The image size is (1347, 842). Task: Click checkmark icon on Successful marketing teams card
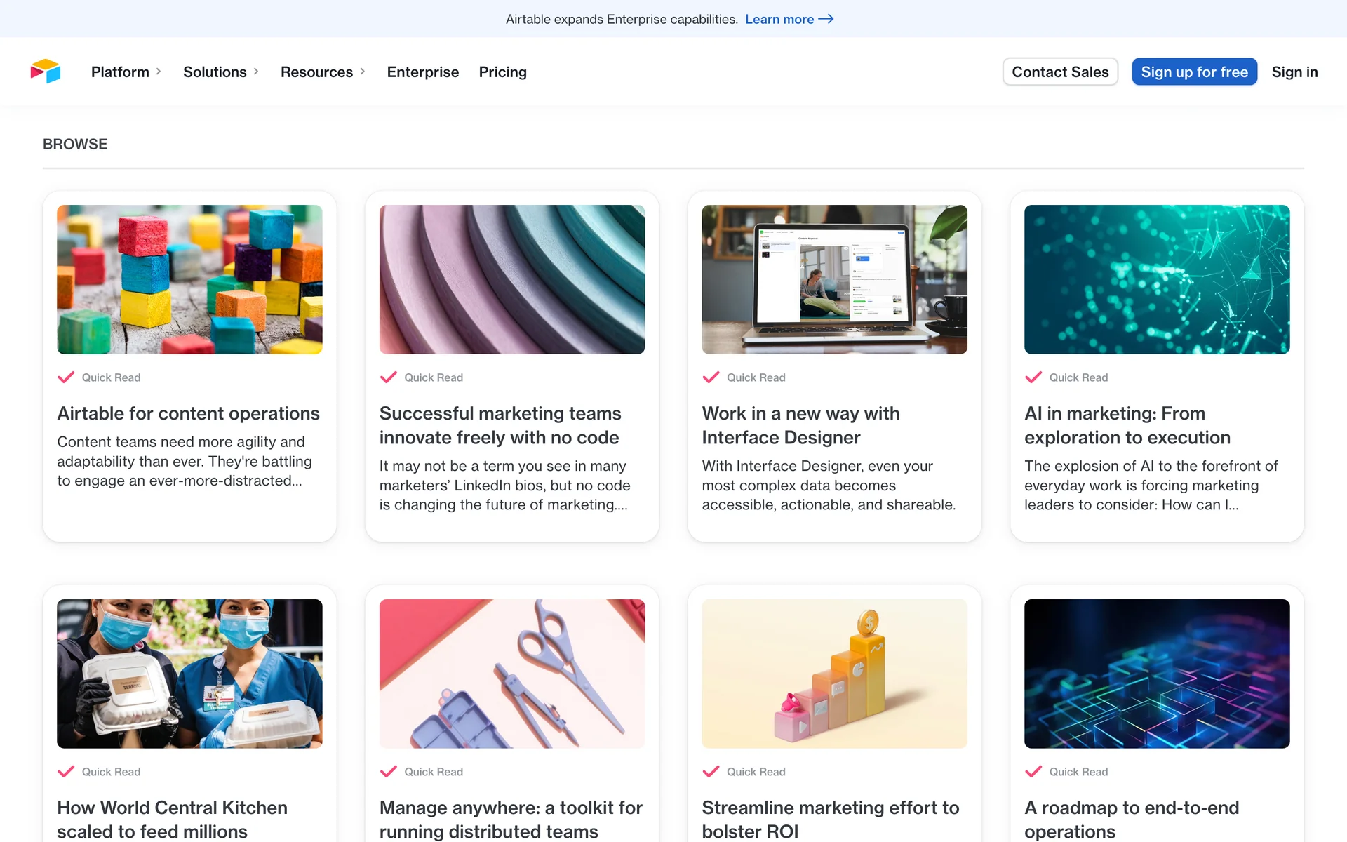[388, 377]
